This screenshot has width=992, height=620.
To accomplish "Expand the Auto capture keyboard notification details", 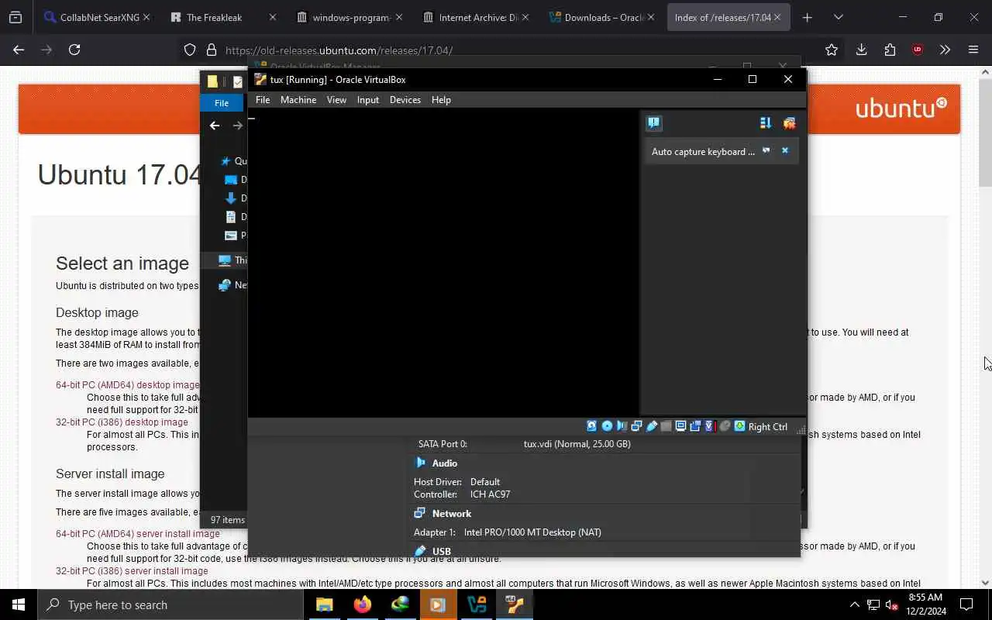I will 766,151.
